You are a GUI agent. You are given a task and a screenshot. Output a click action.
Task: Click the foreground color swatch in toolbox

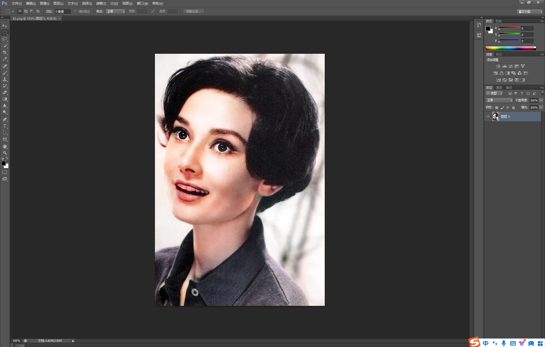[4, 164]
